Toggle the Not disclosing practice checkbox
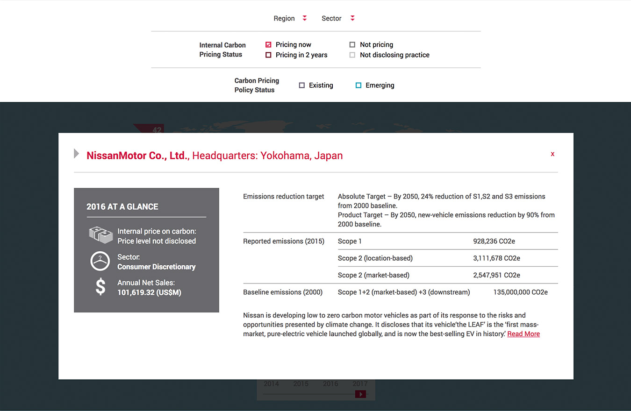631x411 pixels. tap(352, 55)
